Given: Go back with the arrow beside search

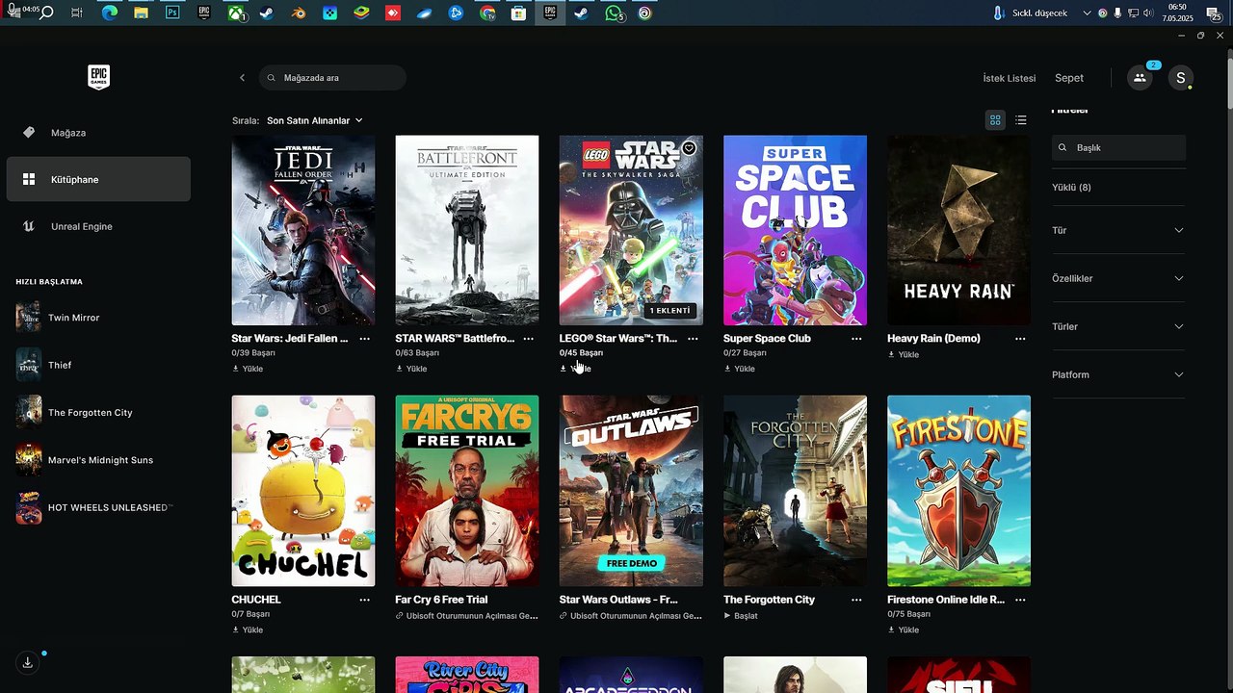Looking at the screenshot, I should pyautogui.click(x=242, y=78).
